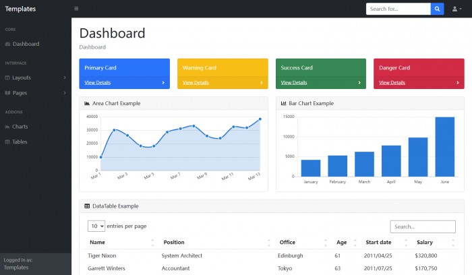Click the Tiger Nixon name cell

(x=102, y=255)
